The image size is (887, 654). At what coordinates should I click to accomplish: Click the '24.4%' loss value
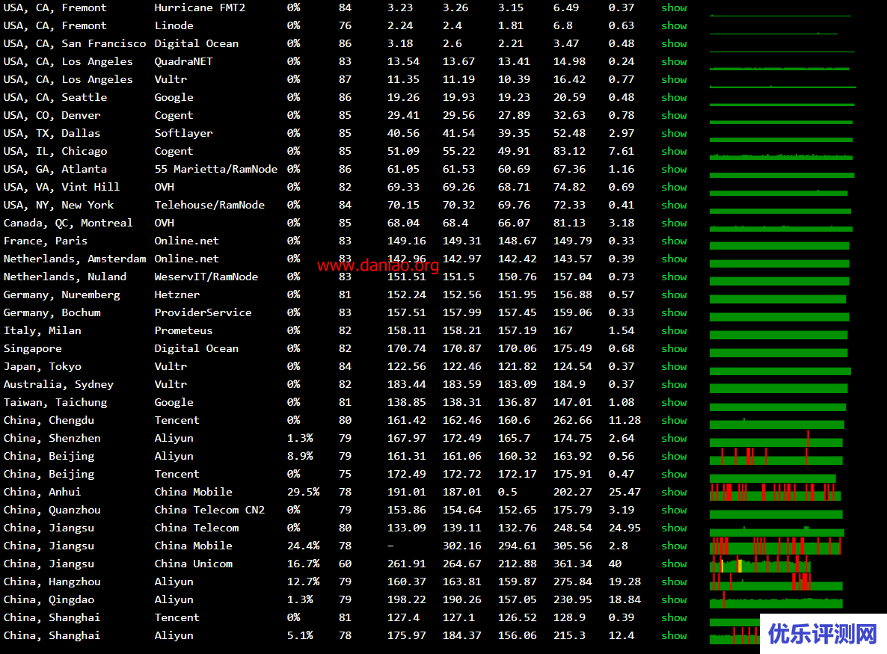click(303, 546)
